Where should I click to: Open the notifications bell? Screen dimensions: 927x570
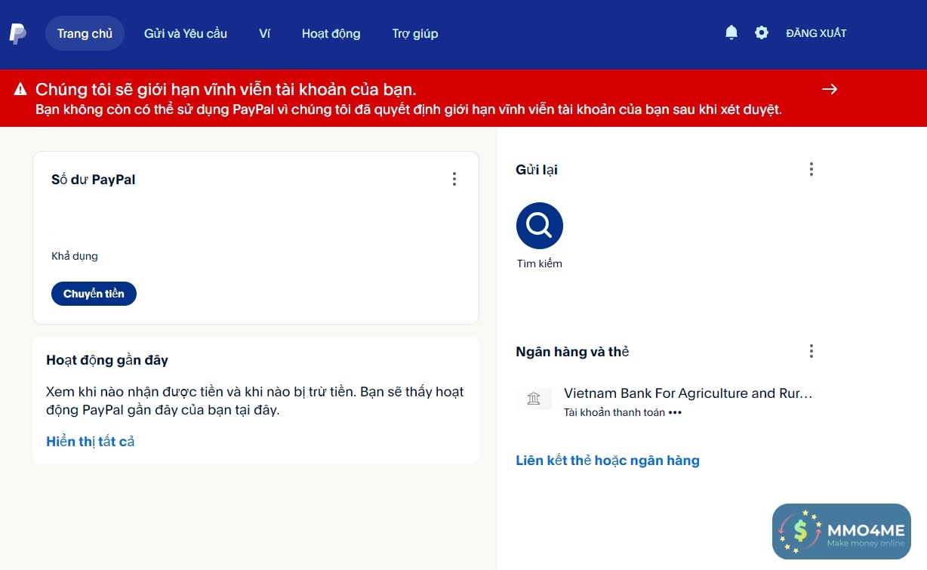pos(731,32)
